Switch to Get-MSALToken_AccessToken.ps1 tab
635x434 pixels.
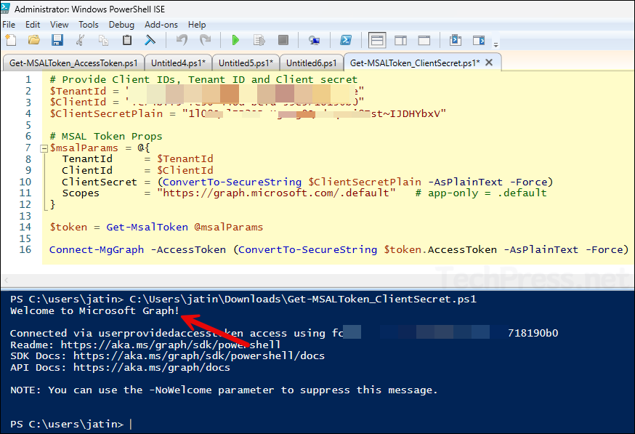click(x=71, y=63)
